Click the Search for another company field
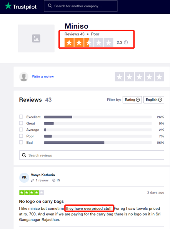The height and width of the screenshot is (229, 170). coord(81,6)
